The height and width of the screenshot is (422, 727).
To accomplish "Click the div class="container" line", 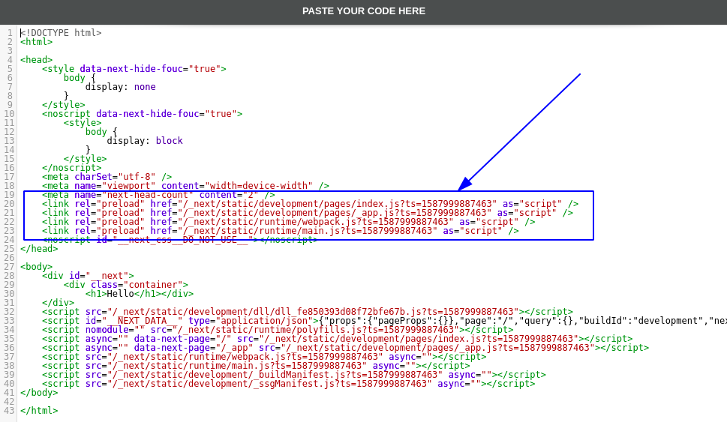I will coord(125,285).
